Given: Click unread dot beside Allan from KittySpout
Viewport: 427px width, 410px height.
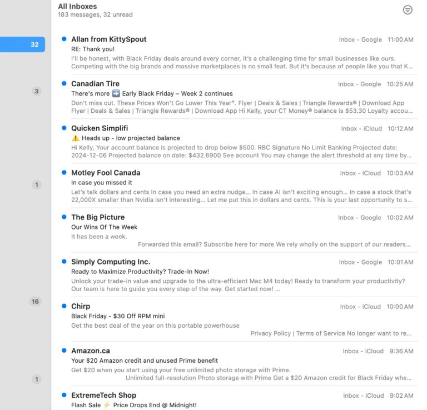Looking at the screenshot, I should 64,39.
